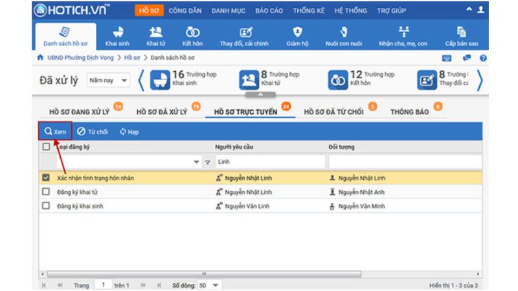
Task: Click the filter funnel icon
Action: point(207,162)
